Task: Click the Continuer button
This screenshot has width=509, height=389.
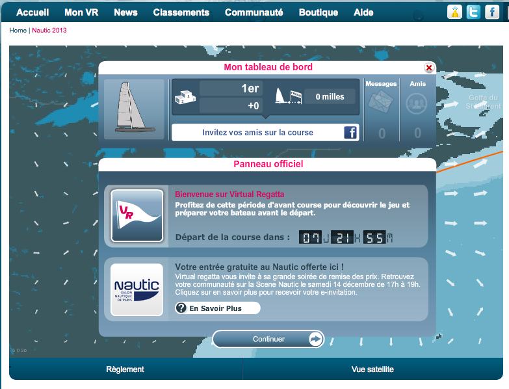Action: pos(268,339)
